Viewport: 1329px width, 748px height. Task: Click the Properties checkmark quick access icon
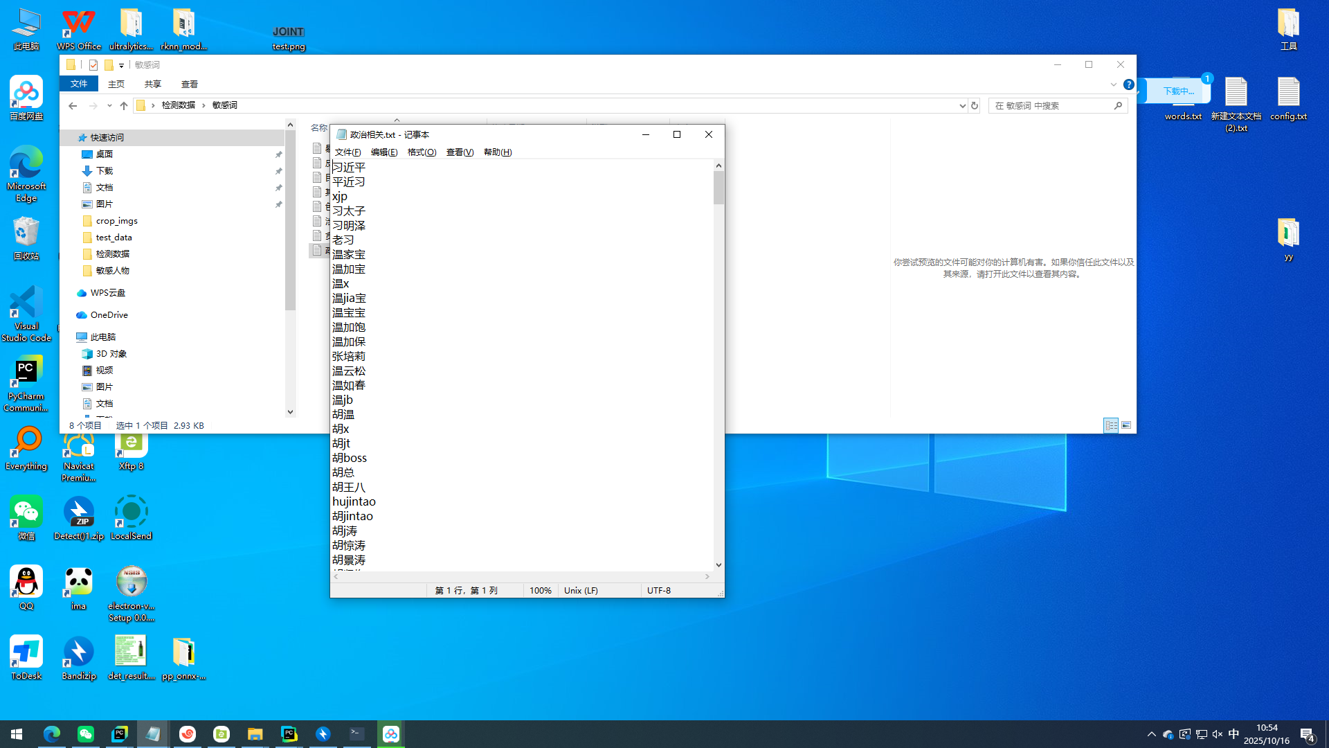click(93, 65)
